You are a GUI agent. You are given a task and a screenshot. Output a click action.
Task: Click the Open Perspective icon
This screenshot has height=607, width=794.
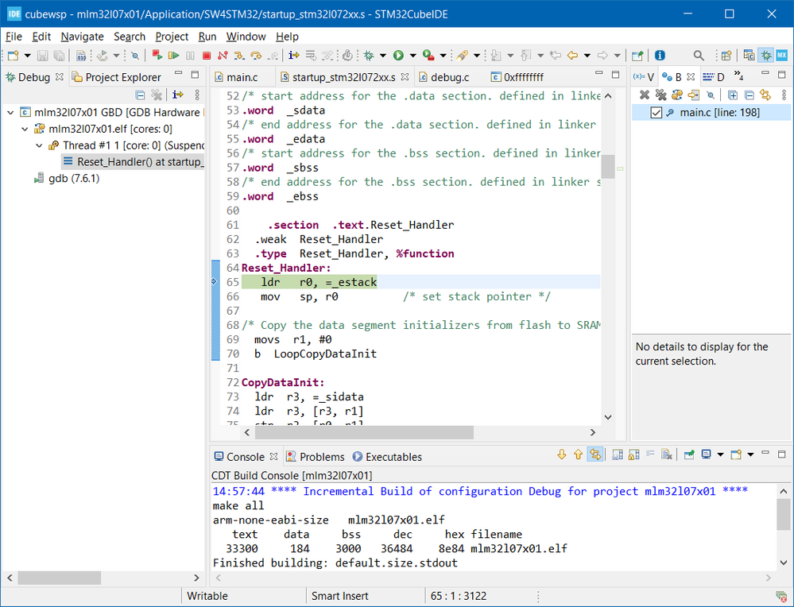pos(726,55)
